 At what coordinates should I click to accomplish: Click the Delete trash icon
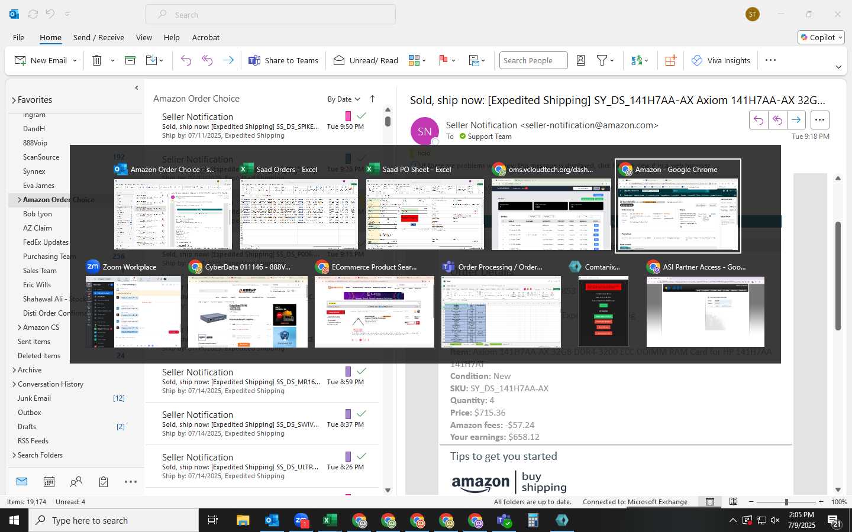click(x=97, y=60)
